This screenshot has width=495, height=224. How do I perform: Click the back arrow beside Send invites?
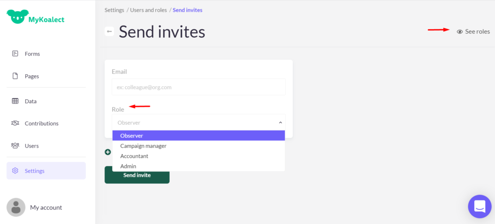109,32
